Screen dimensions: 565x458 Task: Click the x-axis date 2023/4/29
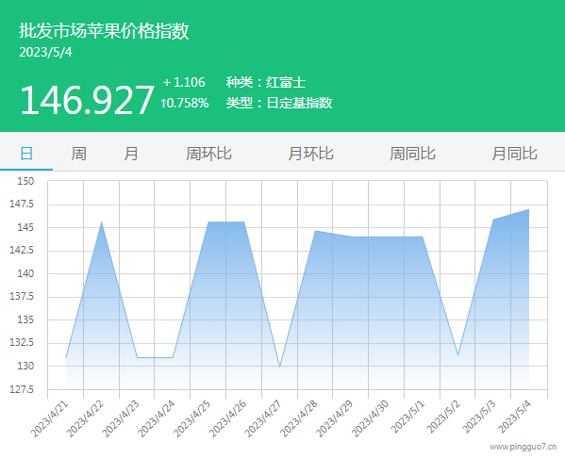pos(335,418)
